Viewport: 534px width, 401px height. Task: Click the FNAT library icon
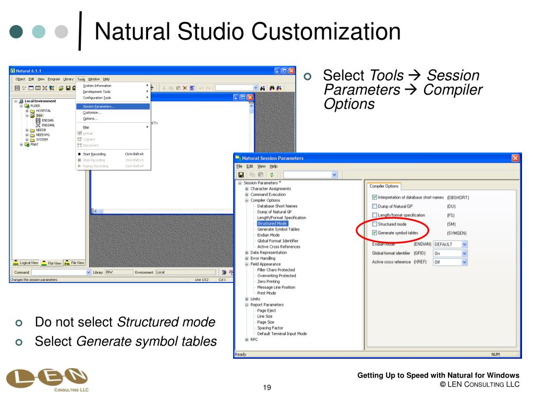tap(27, 145)
